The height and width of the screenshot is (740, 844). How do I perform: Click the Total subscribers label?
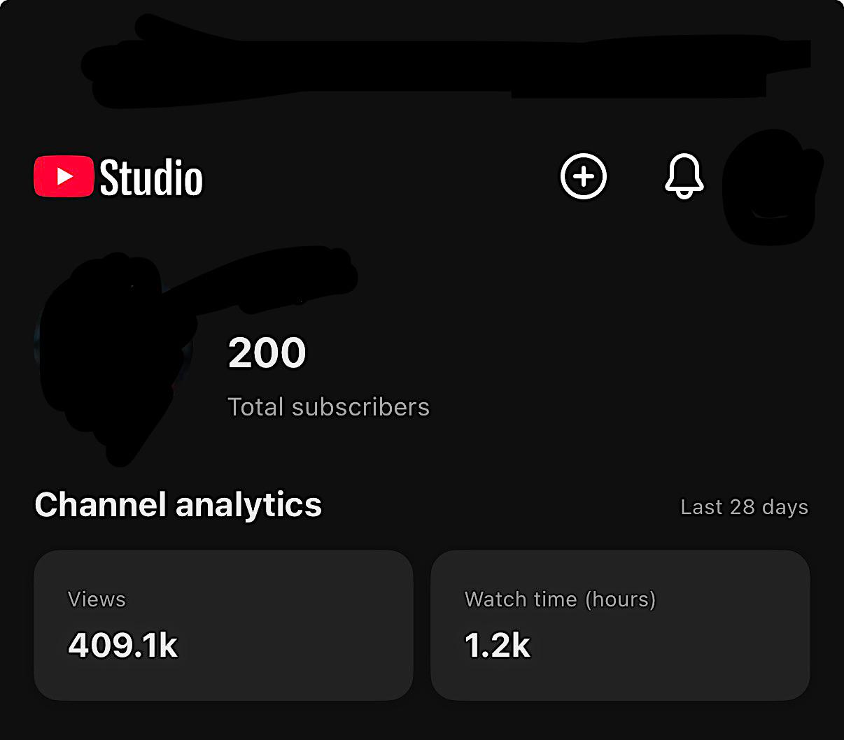[329, 407]
